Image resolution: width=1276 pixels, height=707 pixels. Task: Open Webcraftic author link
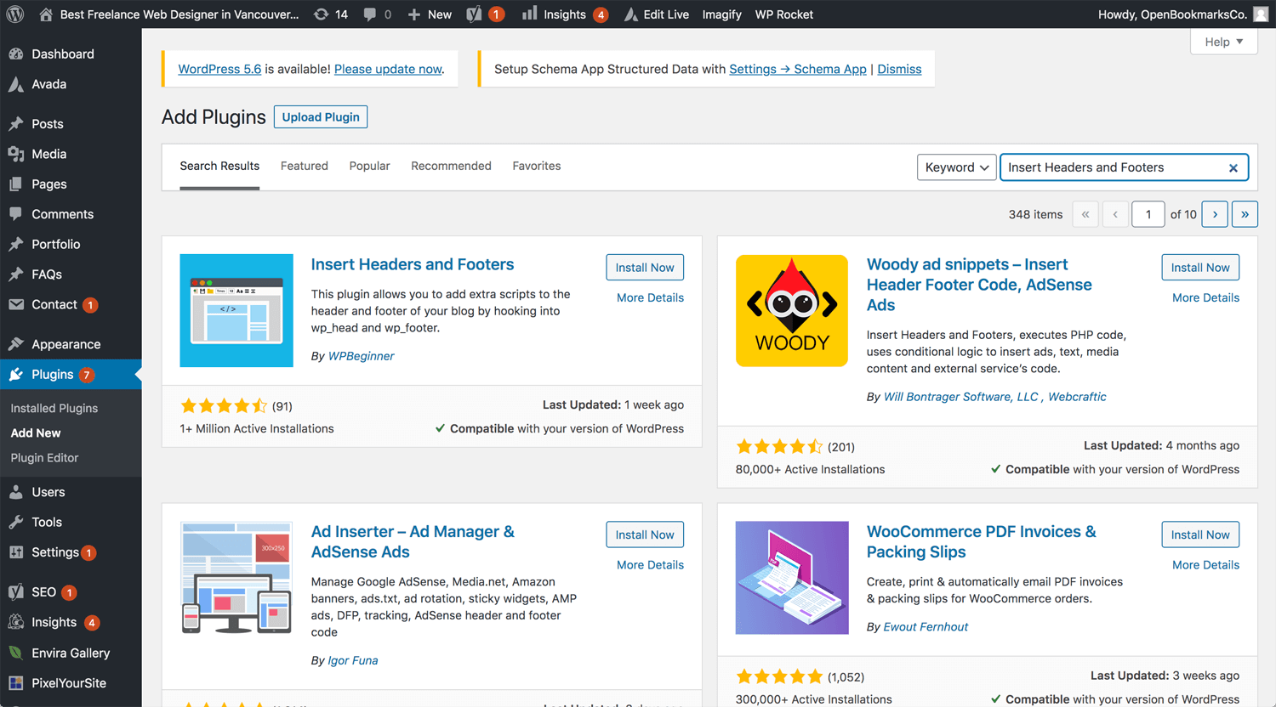pyautogui.click(x=1077, y=397)
